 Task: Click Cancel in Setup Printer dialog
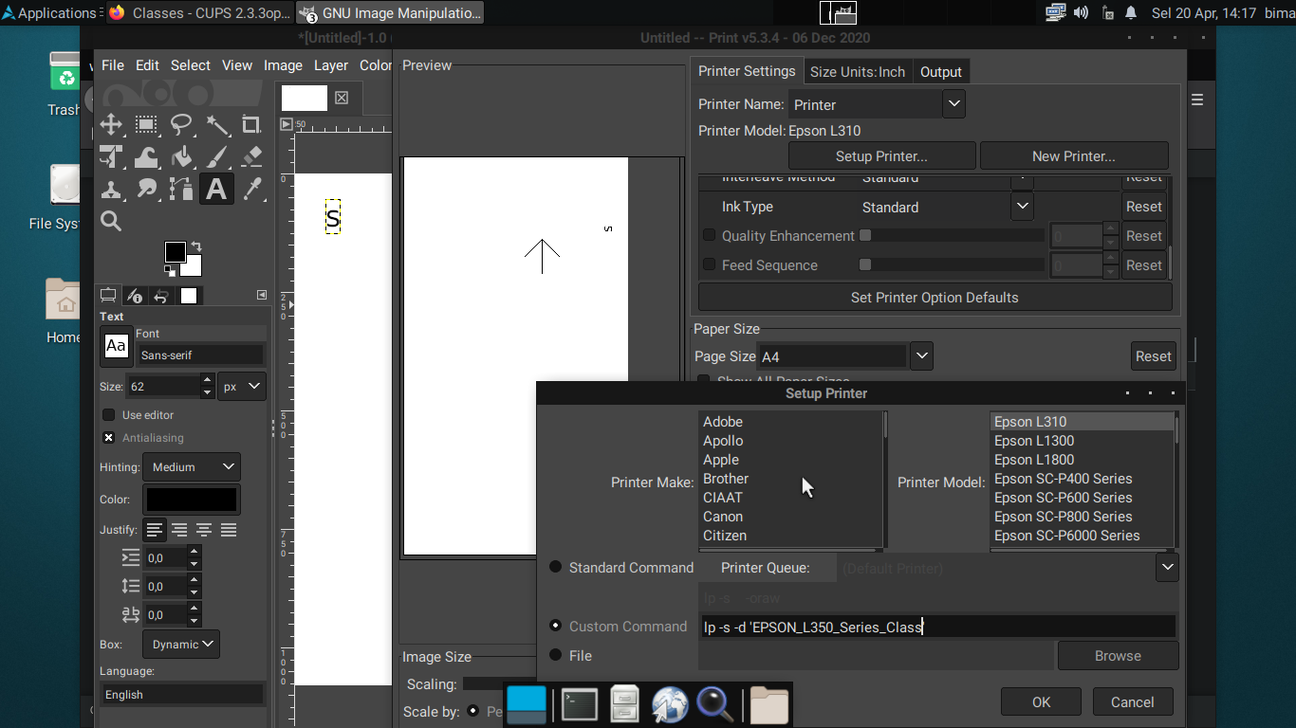coord(1132,702)
